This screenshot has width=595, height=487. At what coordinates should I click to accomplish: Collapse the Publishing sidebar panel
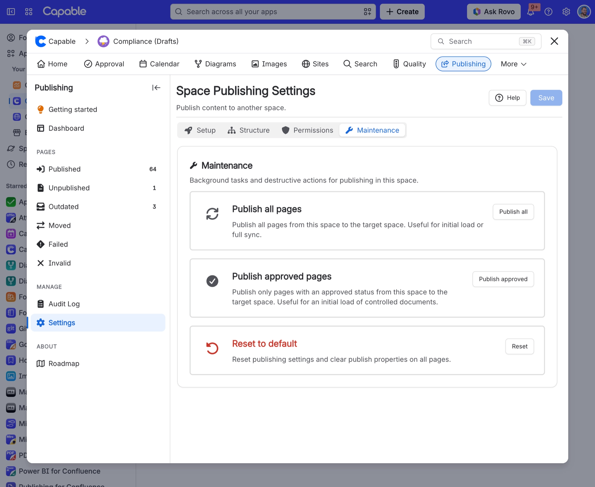pos(156,87)
